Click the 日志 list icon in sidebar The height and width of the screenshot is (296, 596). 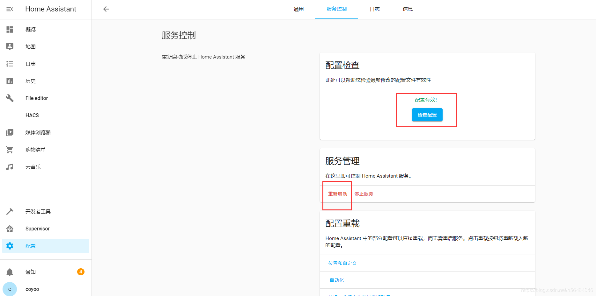tap(10, 64)
